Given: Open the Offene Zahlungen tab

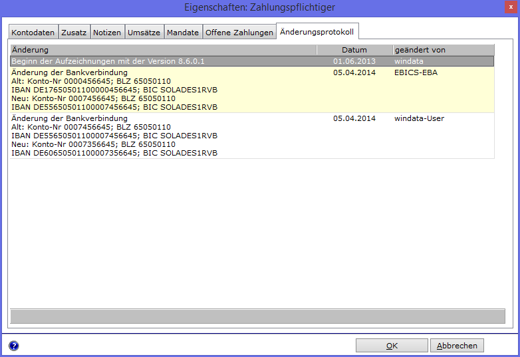Looking at the screenshot, I should [x=239, y=33].
